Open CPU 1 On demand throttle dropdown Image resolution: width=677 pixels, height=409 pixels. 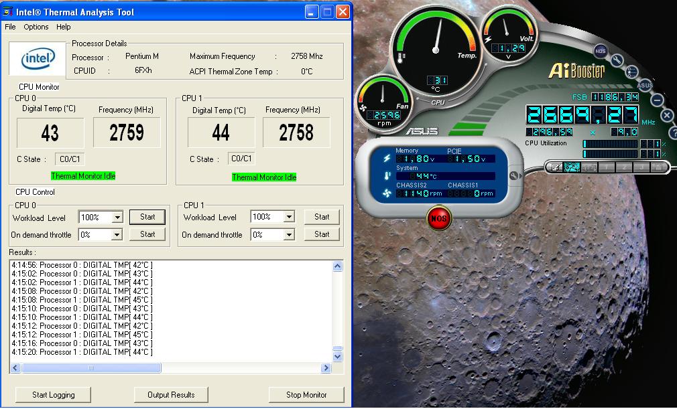click(289, 235)
